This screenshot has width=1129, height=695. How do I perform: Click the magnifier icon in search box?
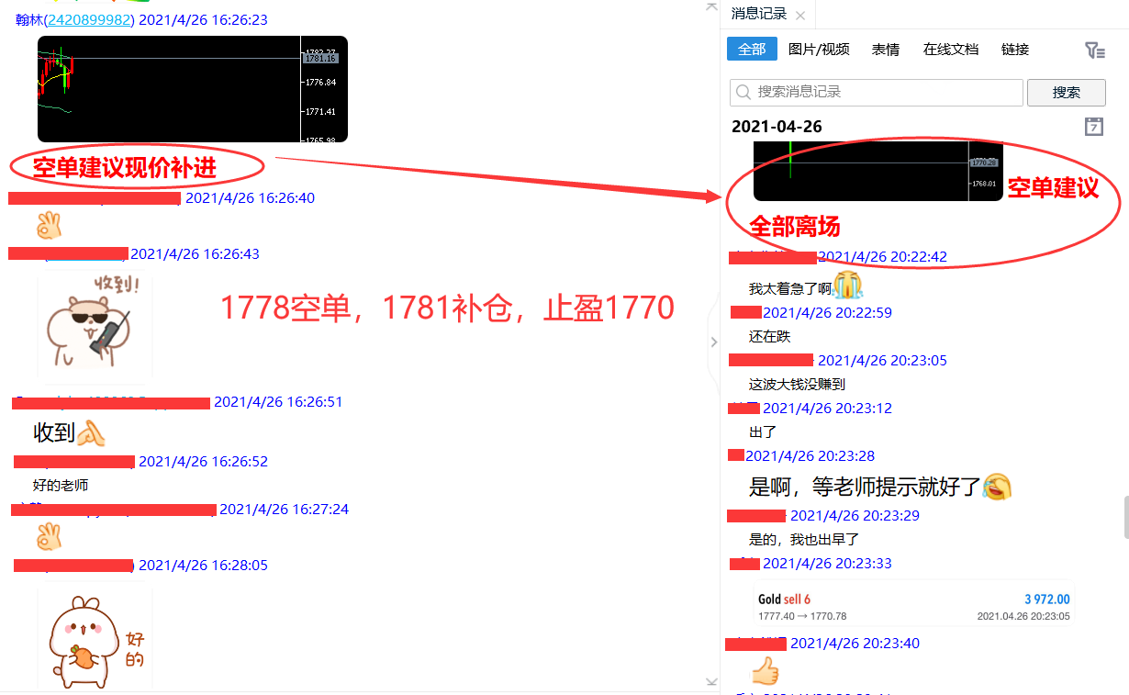(x=743, y=93)
